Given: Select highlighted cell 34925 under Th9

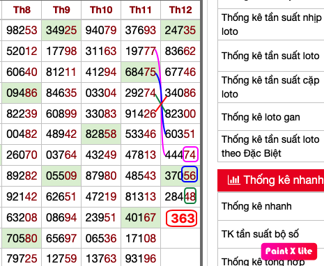Looking at the screenshot, I should click(x=61, y=30).
